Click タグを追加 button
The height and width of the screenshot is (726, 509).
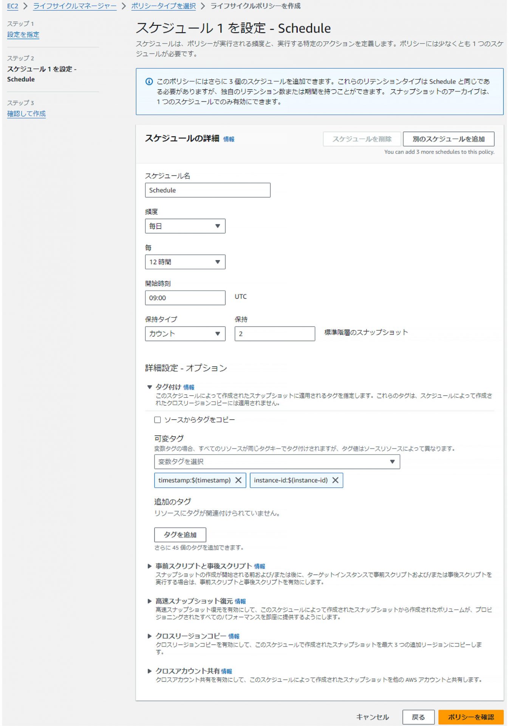coord(180,535)
